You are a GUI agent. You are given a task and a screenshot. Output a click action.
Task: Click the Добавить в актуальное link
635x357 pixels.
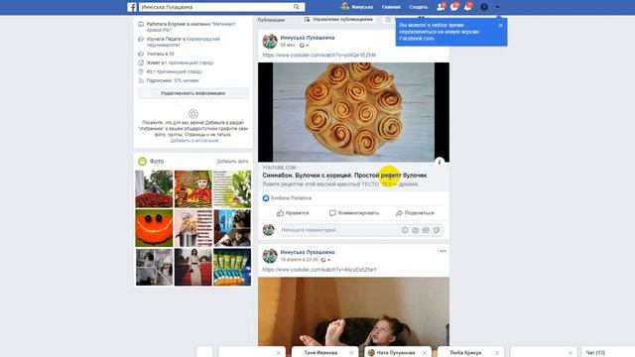tap(194, 141)
